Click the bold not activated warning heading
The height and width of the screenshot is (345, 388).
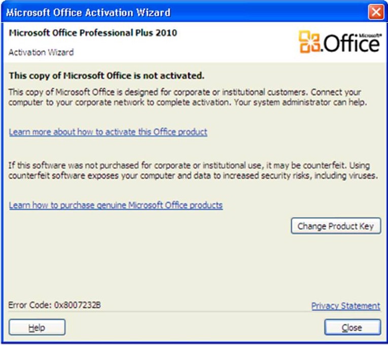click(107, 76)
